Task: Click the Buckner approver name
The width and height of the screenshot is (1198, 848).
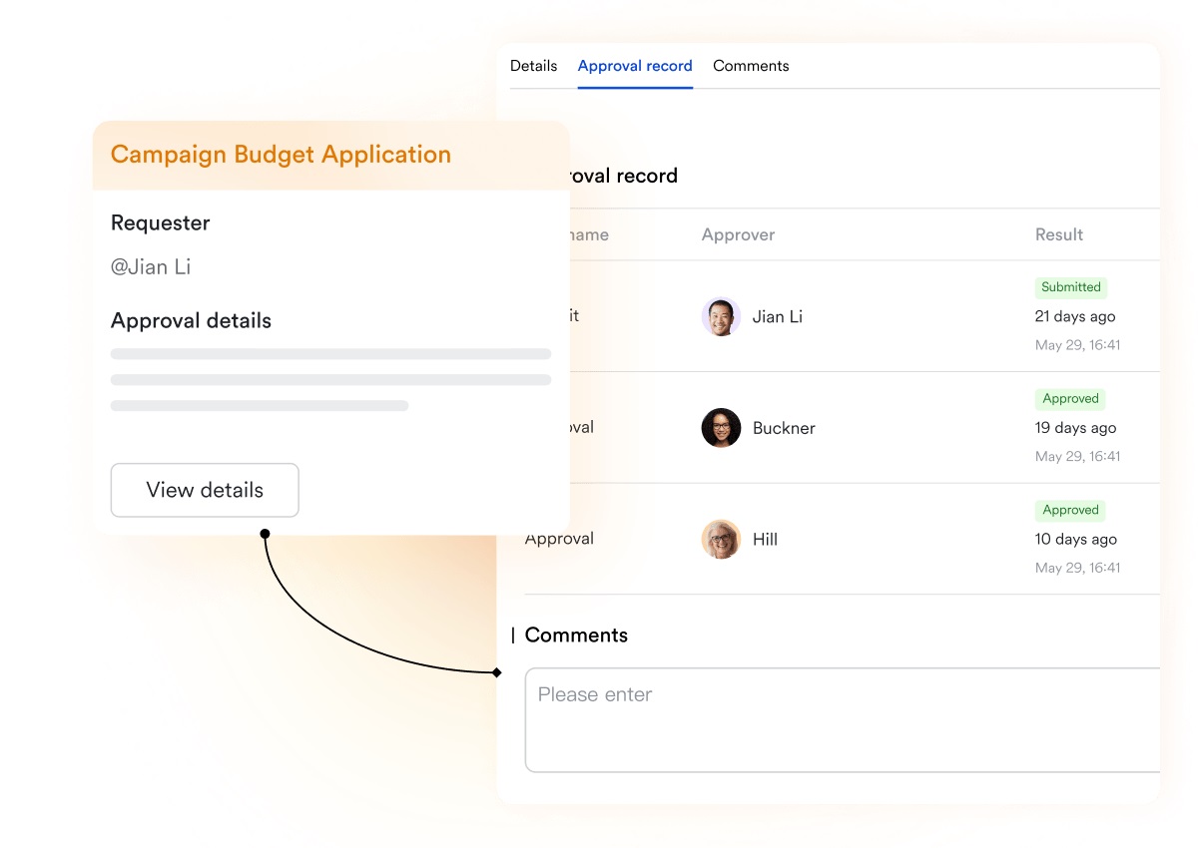Action: tap(784, 428)
